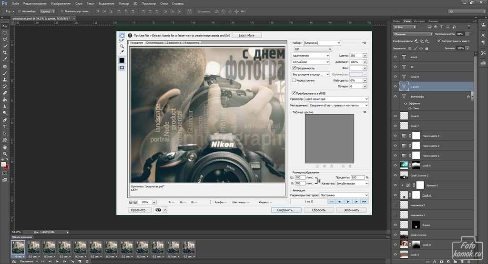Select the Eyedropper tool in Save for Web dialog

click(x=122, y=51)
